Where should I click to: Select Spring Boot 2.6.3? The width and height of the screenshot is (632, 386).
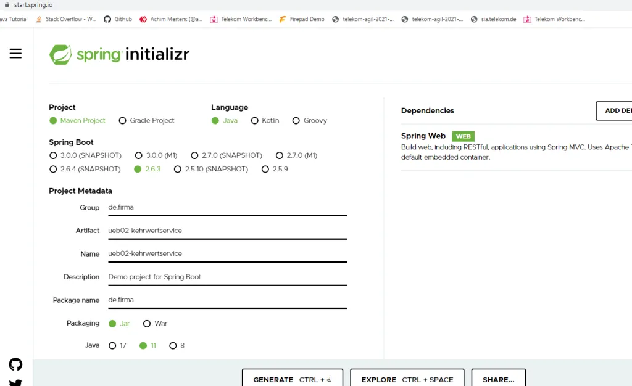(x=148, y=169)
